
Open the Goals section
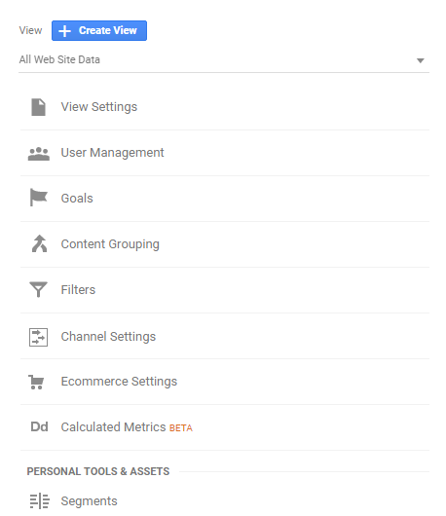[77, 199]
